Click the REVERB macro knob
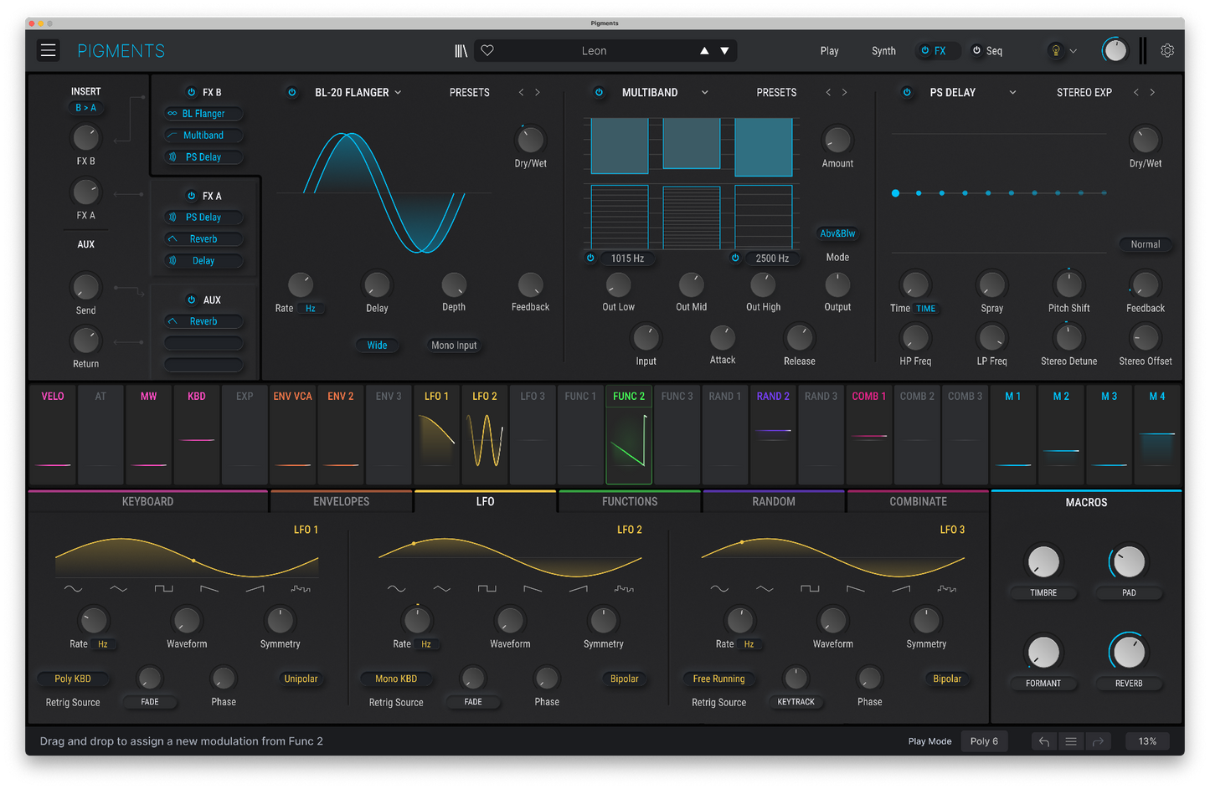The width and height of the screenshot is (1210, 789). point(1129,653)
